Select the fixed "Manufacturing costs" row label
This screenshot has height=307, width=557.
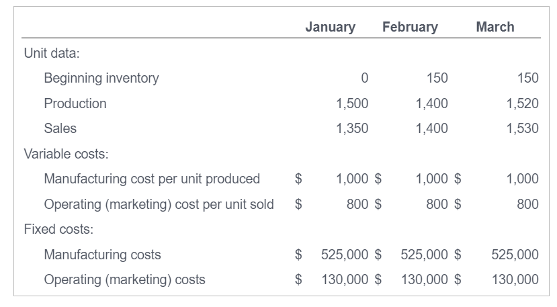102,255
